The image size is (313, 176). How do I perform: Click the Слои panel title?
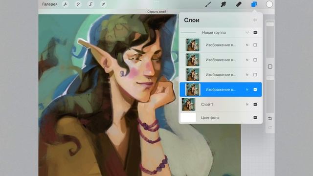pyautogui.click(x=192, y=20)
